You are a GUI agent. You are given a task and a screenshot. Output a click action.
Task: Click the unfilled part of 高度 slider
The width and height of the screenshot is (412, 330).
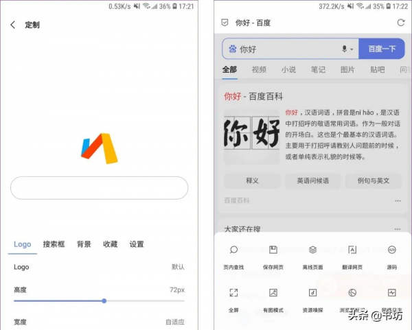click(146, 301)
